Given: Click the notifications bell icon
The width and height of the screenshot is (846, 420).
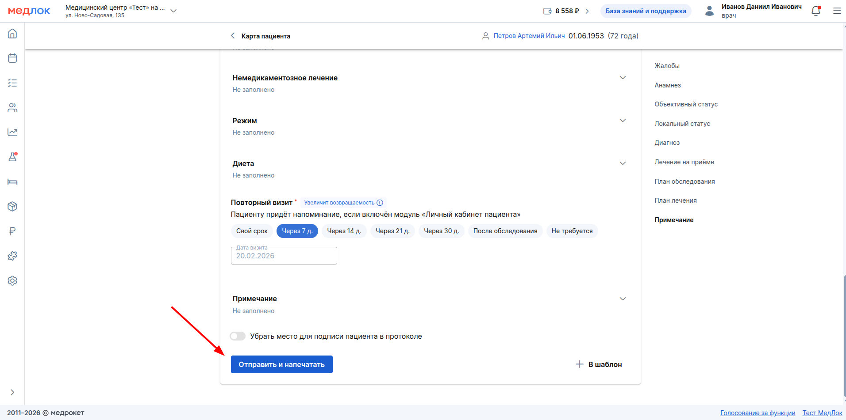Looking at the screenshot, I should [x=816, y=11].
